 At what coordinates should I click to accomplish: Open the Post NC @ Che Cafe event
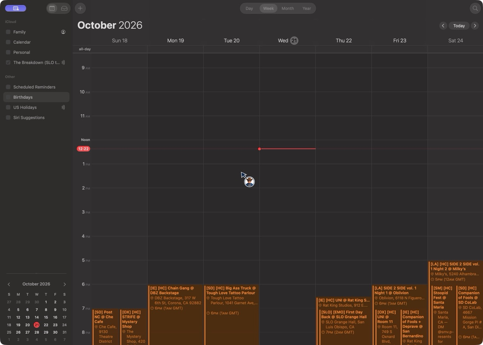tap(106, 327)
